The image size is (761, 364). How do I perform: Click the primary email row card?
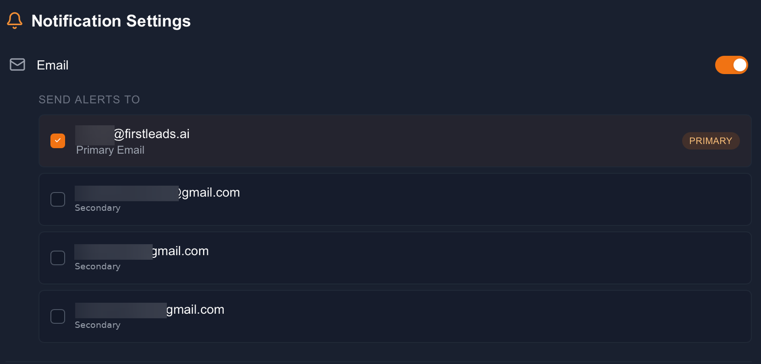pyautogui.click(x=395, y=141)
